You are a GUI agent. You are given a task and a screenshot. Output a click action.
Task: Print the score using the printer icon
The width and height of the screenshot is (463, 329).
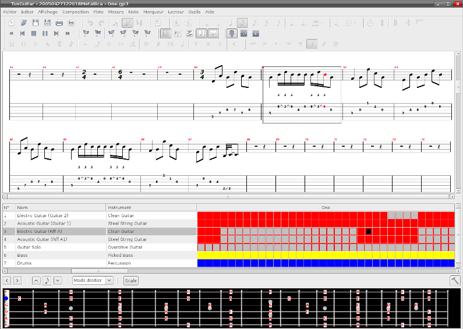click(59, 23)
